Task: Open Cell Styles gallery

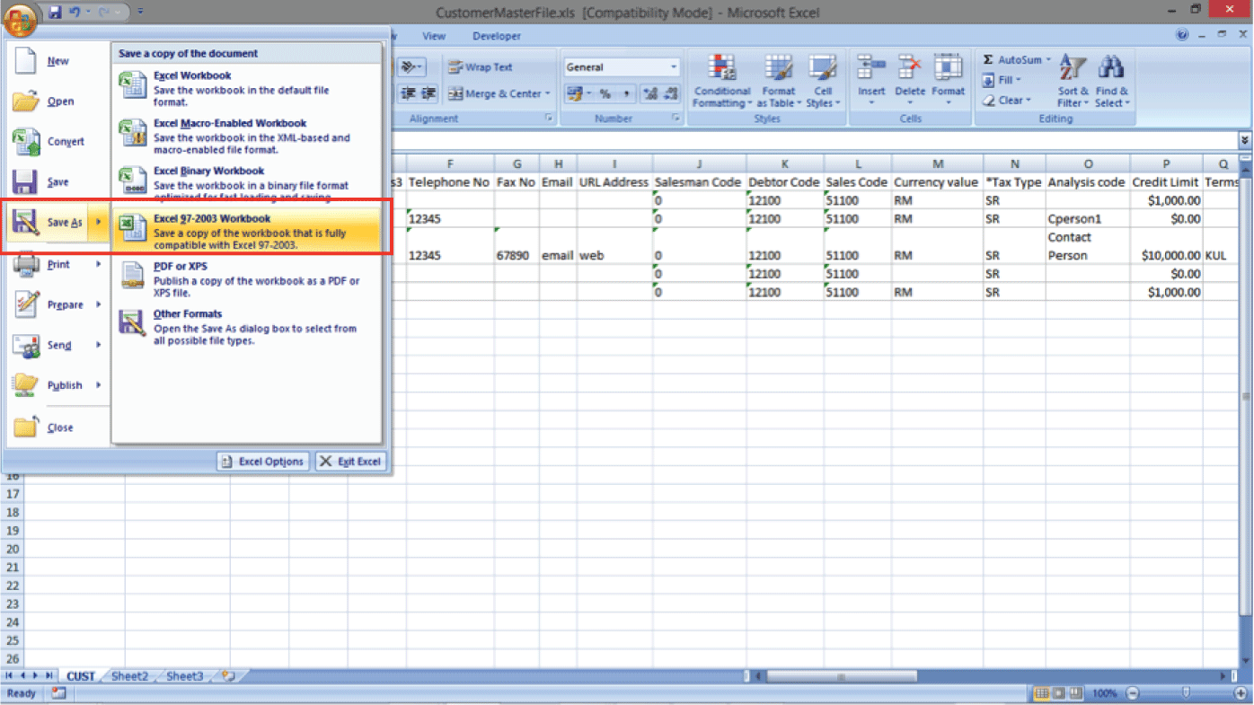Action: 822,81
